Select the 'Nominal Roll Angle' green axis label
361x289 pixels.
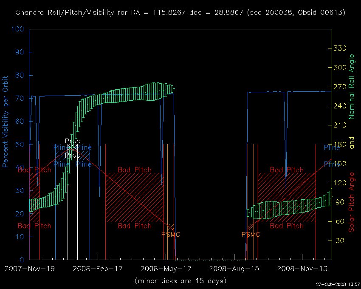(351, 87)
